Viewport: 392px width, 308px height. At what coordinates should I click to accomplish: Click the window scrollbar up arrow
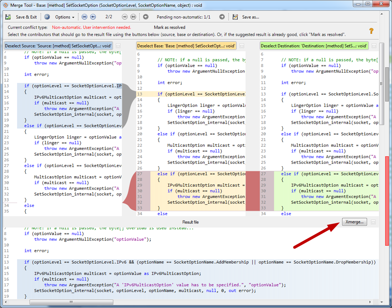click(382, 14)
